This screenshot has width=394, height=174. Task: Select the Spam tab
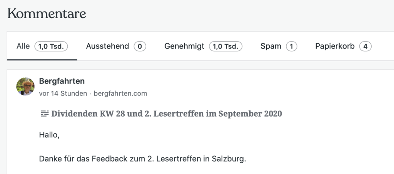[271, 47]
